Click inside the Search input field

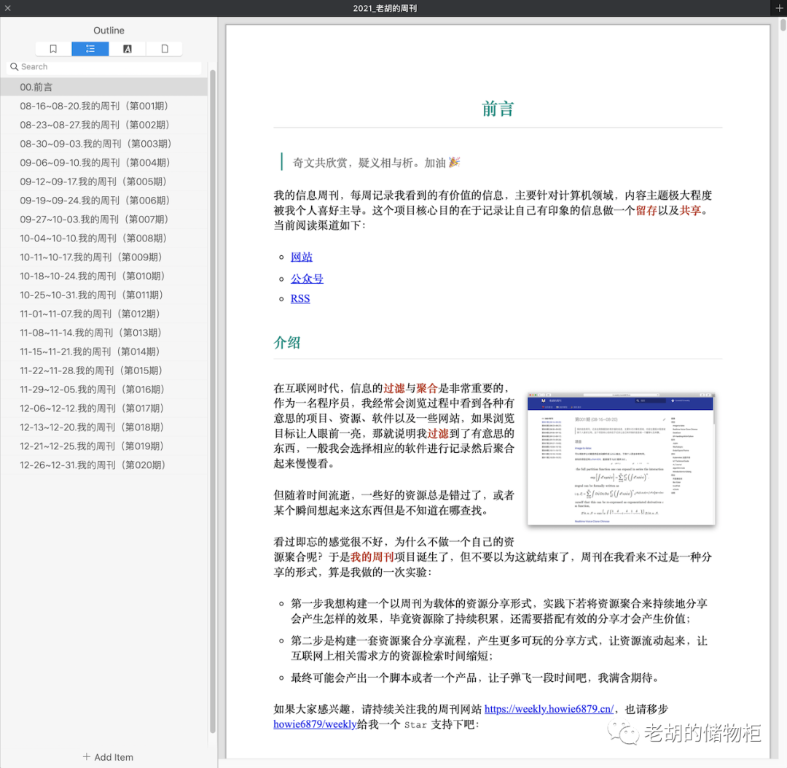pos(102,66)
